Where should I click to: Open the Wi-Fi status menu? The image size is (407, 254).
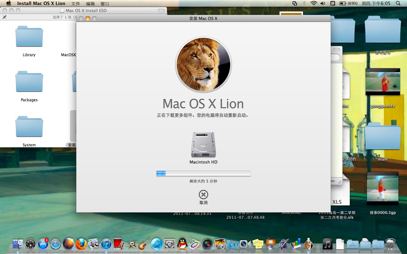[314, 3]
